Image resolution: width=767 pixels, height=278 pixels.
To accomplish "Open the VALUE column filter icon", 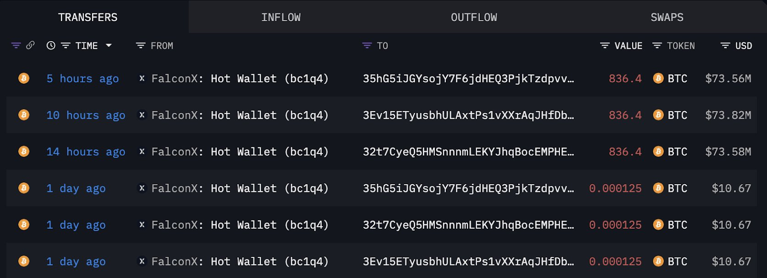I will (x=605, y=45).
